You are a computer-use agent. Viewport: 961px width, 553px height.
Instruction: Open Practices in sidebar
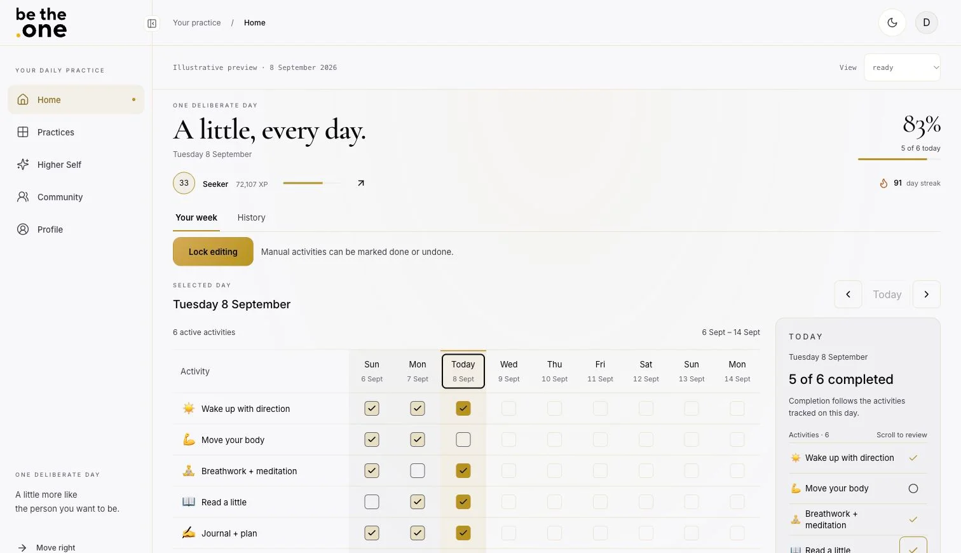click(76, 132)
